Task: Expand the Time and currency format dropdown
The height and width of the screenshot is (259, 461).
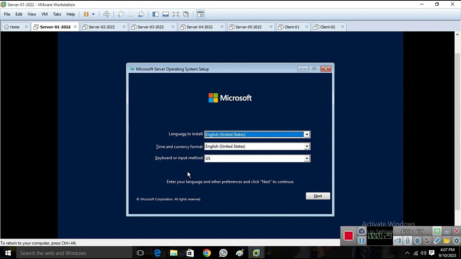Action: [x=306, y=146]
